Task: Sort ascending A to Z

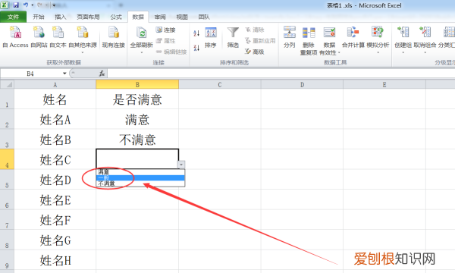Action: [x=196, y=33]
